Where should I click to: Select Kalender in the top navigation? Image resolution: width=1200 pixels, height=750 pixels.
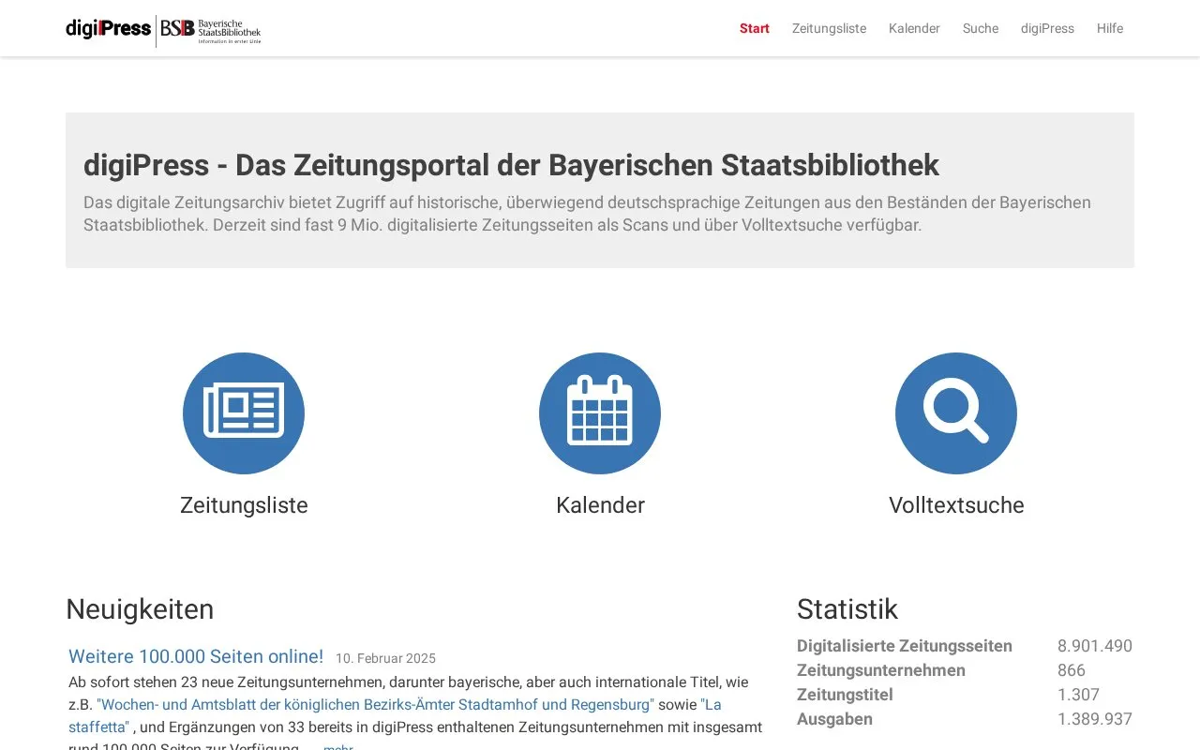914,28
